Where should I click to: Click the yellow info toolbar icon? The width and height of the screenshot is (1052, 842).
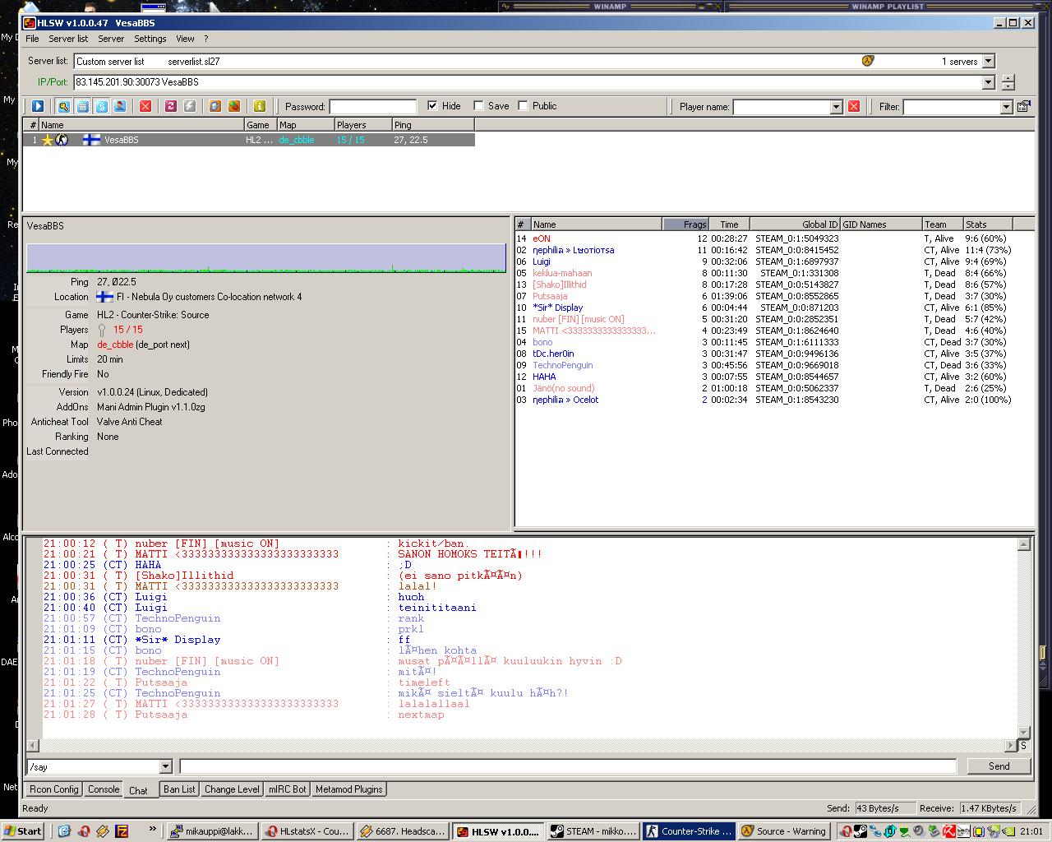[x=260, y=106]
